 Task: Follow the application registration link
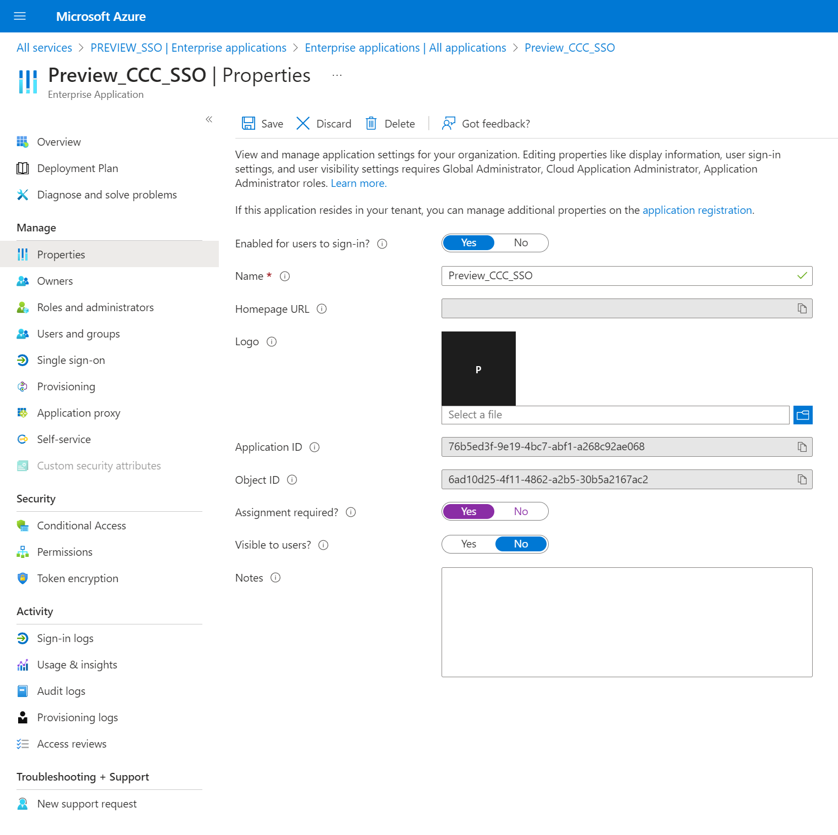pos(697,210)
